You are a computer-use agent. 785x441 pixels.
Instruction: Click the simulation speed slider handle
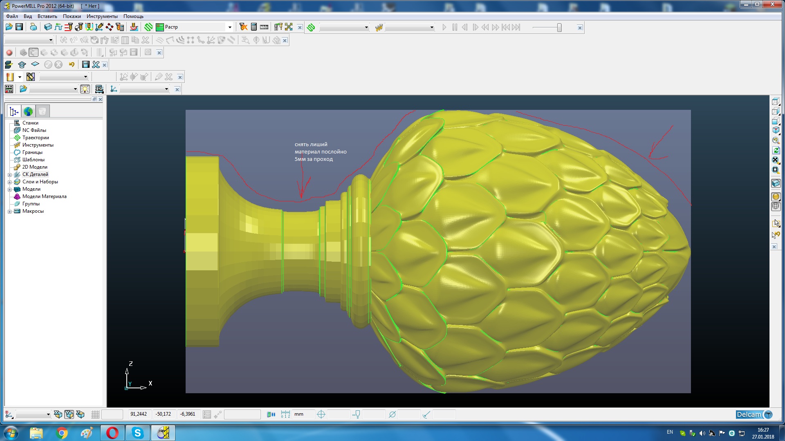559,27
